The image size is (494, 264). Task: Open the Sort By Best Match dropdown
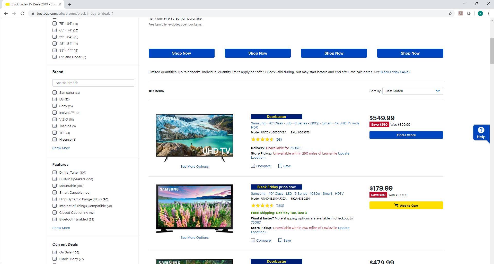point(412,91)
